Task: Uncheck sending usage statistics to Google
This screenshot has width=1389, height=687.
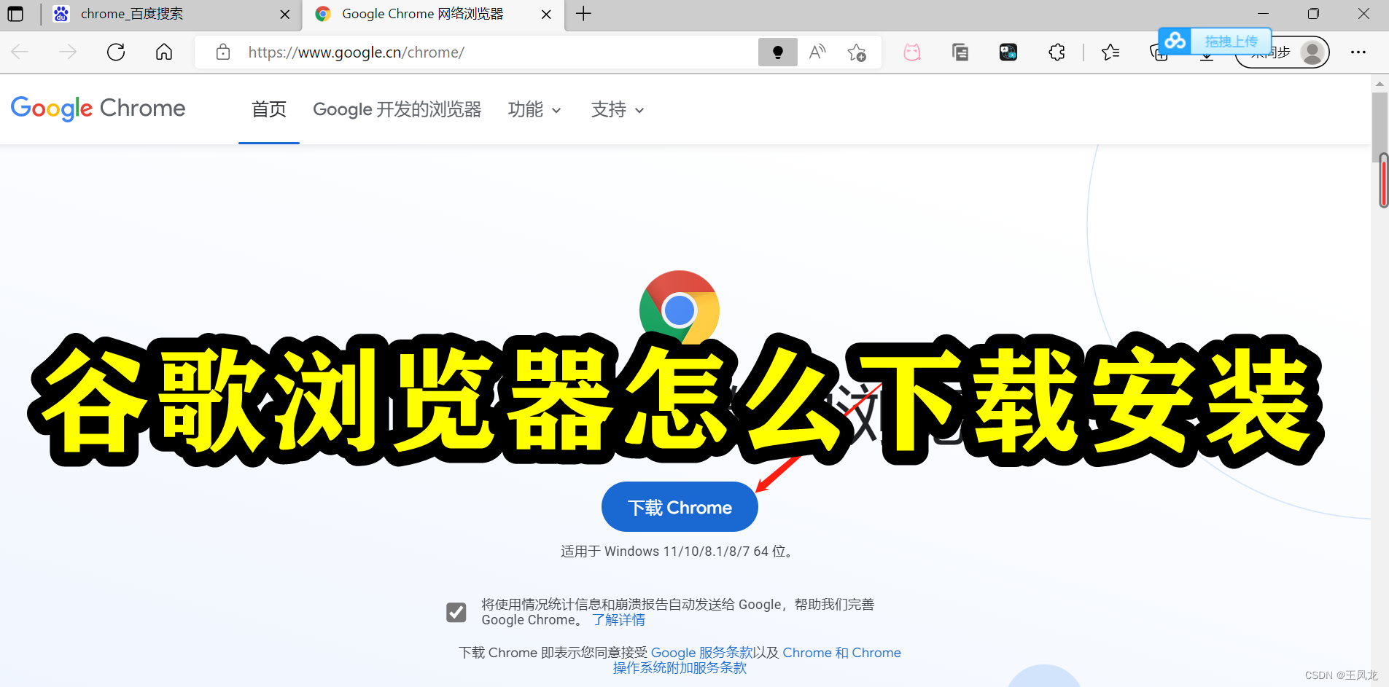Action: 456,612
